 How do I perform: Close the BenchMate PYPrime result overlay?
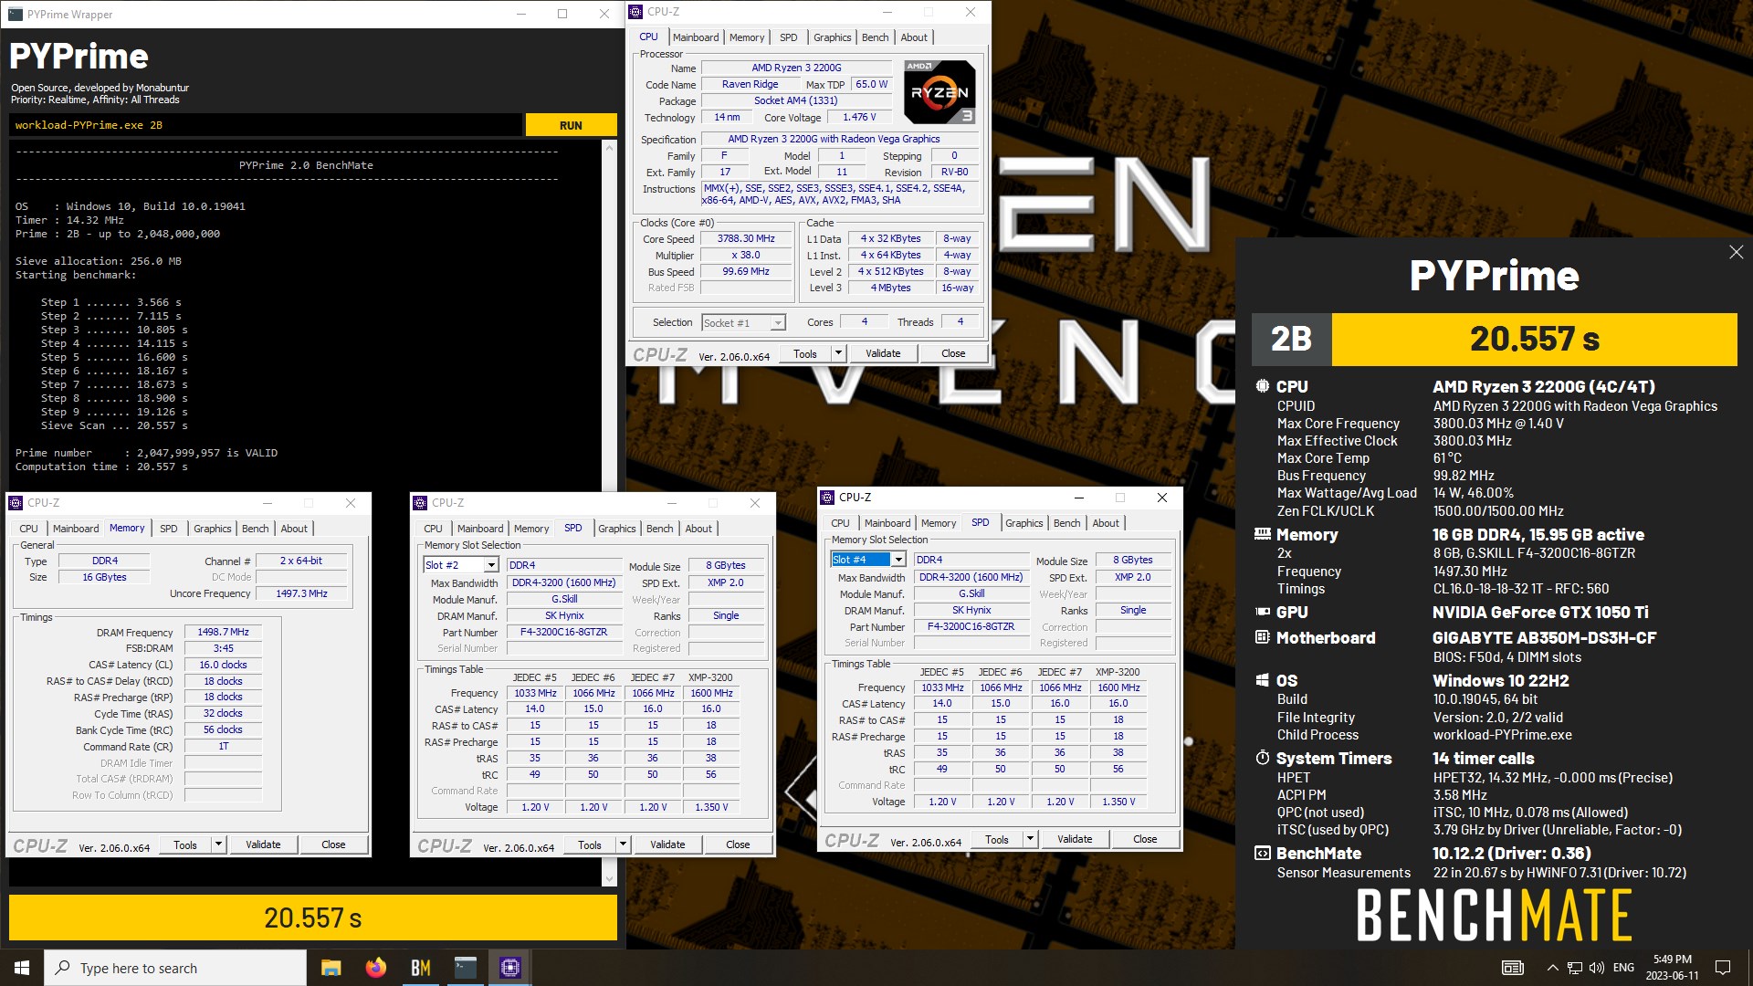1736,252
